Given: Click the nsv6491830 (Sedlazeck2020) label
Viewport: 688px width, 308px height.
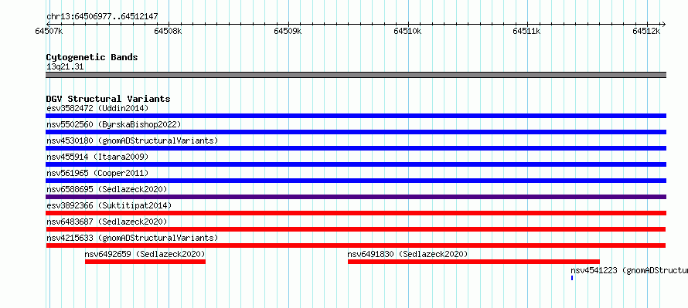Looking at the screenshot, I should [407, 254].
